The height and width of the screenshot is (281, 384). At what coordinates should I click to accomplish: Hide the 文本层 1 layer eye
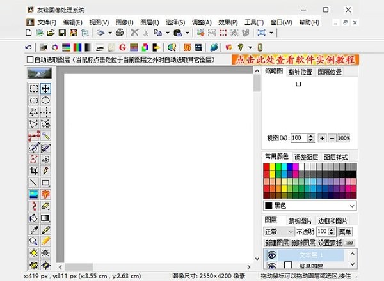[x=271, y=255]
